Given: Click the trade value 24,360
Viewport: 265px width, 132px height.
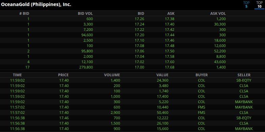Looking at the screenshot, I should (162, 80).
